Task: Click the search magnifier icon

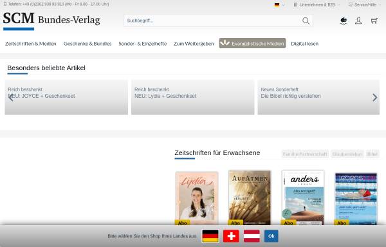Action: (x=306, y=21)
